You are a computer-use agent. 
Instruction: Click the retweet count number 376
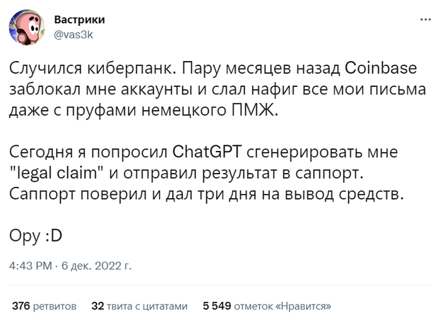click(x=21, y=306)
